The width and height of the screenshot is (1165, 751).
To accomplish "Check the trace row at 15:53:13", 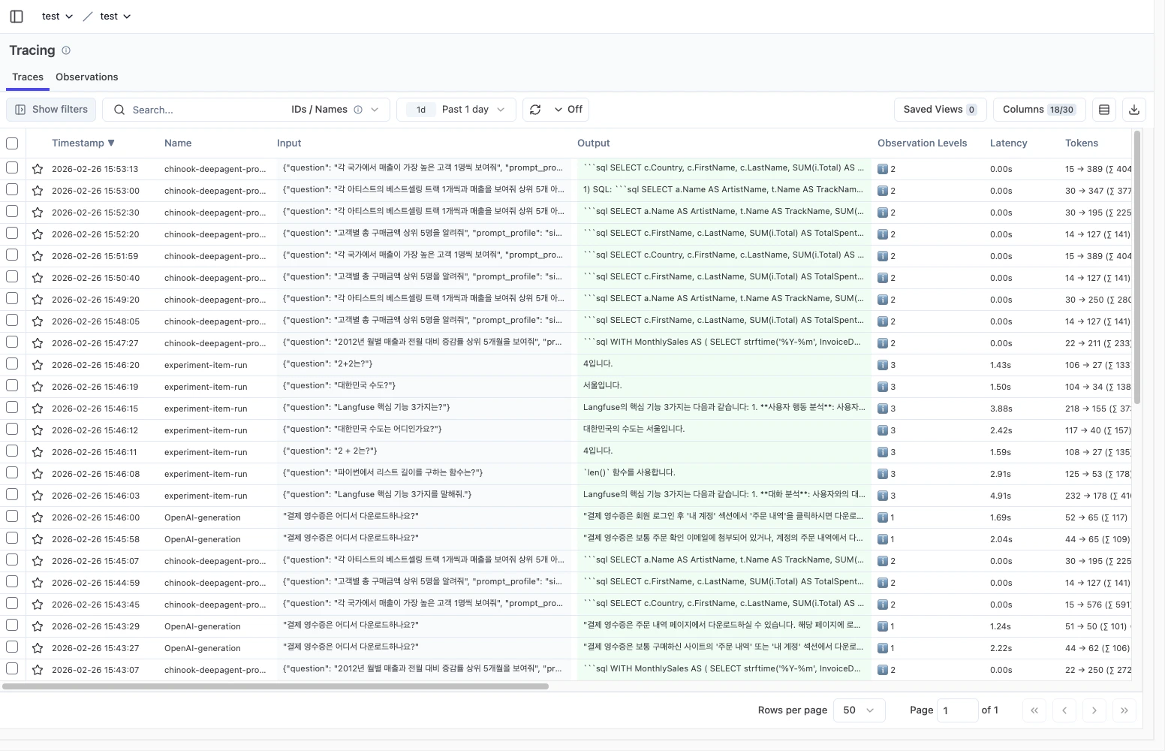I will 12,167.
